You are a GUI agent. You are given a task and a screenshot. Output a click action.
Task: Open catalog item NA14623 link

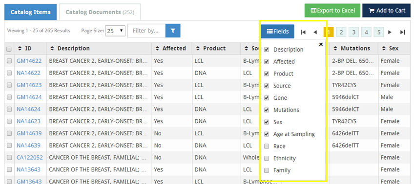[29, 121]
